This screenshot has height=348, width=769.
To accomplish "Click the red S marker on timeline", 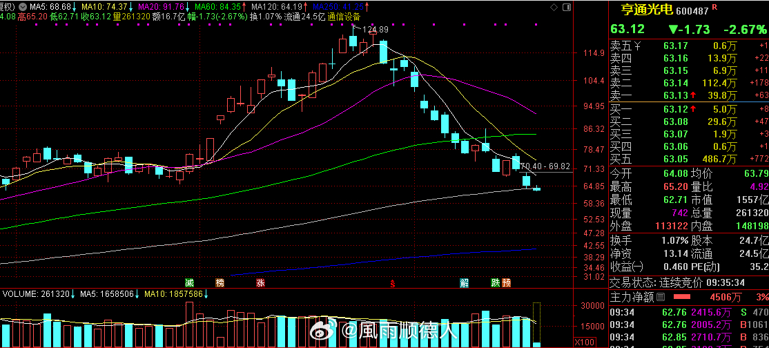I will 392,283.
